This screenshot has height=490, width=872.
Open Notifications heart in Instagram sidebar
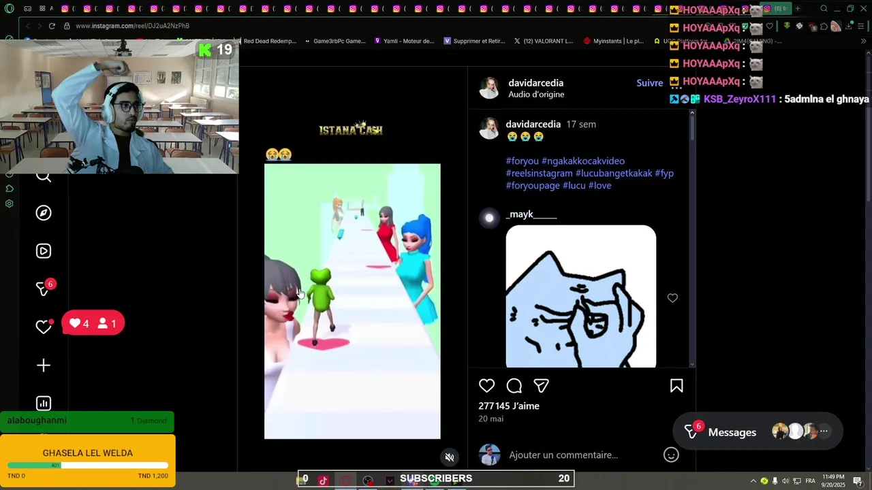click(44, 327)
